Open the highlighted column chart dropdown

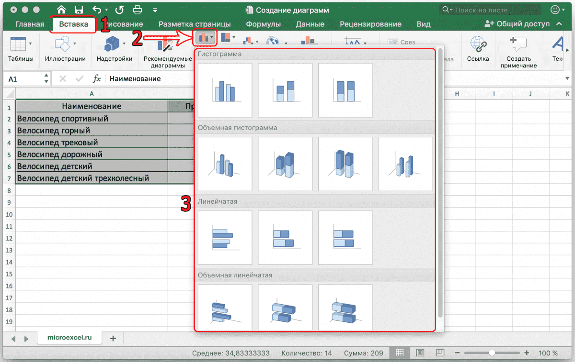205,37
